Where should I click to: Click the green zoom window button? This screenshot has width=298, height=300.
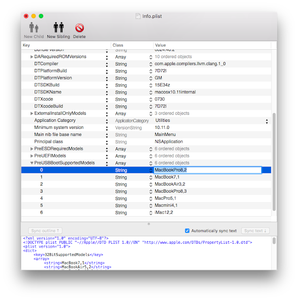click(x=41, y=16)
